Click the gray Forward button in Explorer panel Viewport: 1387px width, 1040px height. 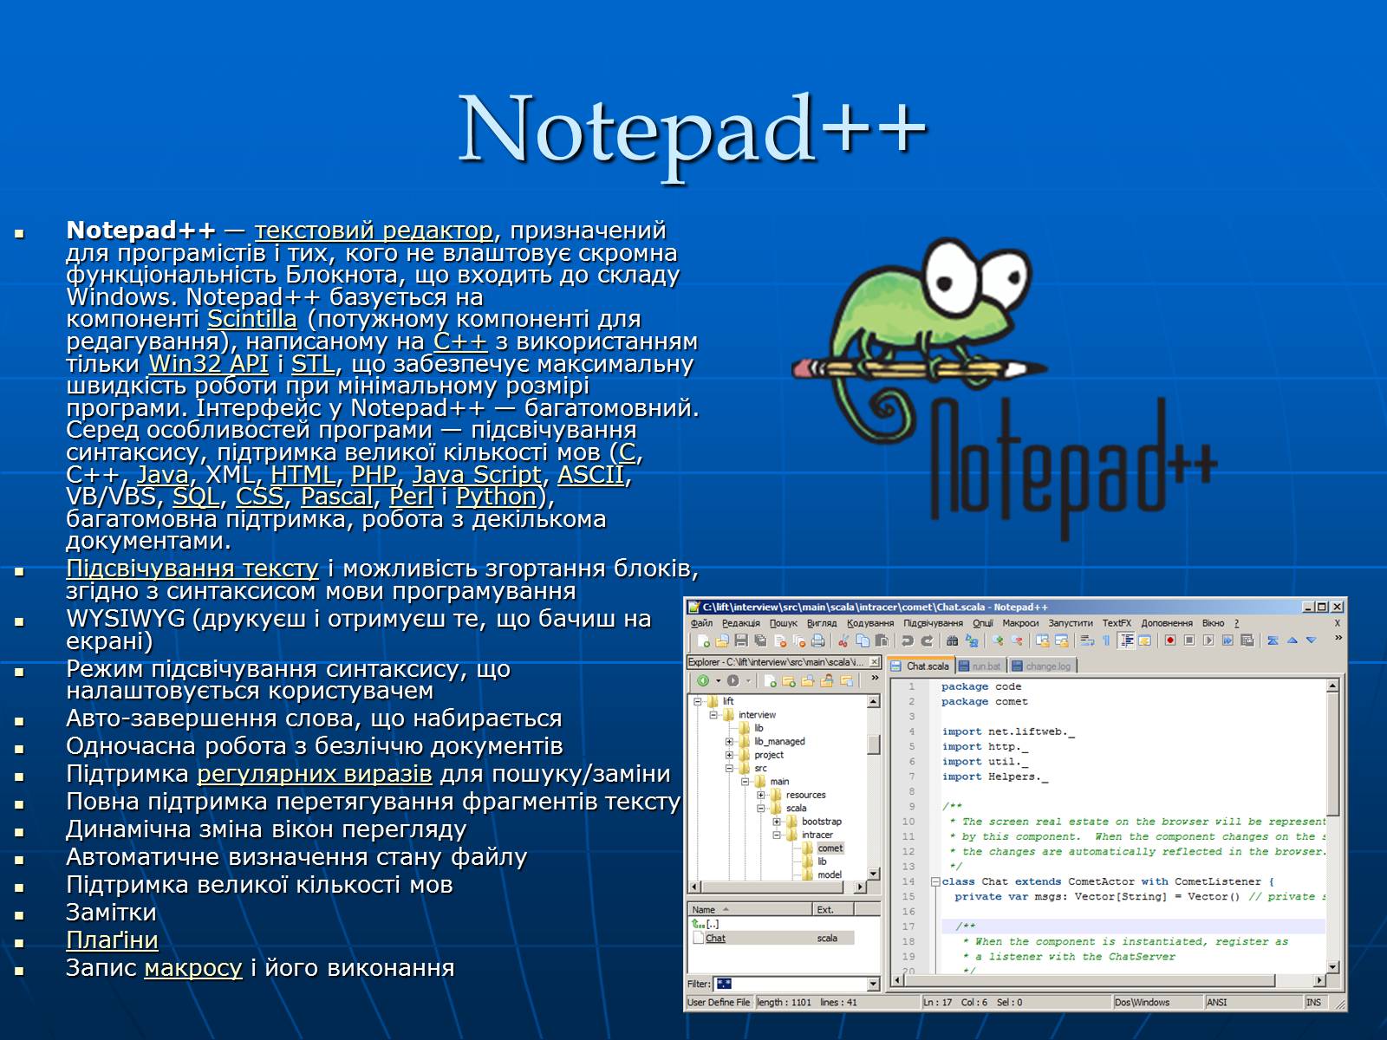click(x=733, y=680)
